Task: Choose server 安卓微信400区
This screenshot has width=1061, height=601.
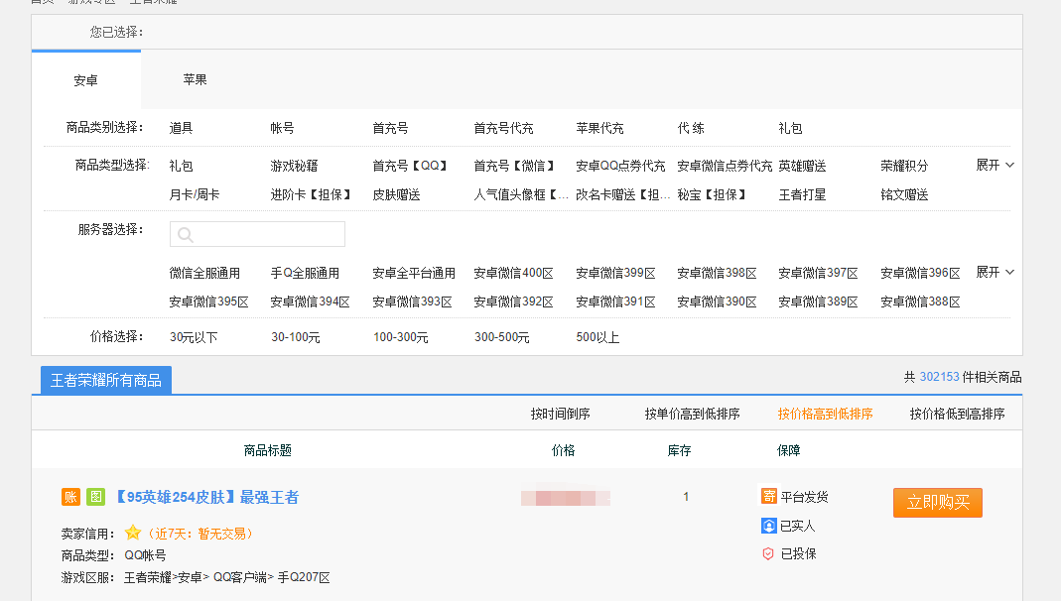Action: coord(513,273)
